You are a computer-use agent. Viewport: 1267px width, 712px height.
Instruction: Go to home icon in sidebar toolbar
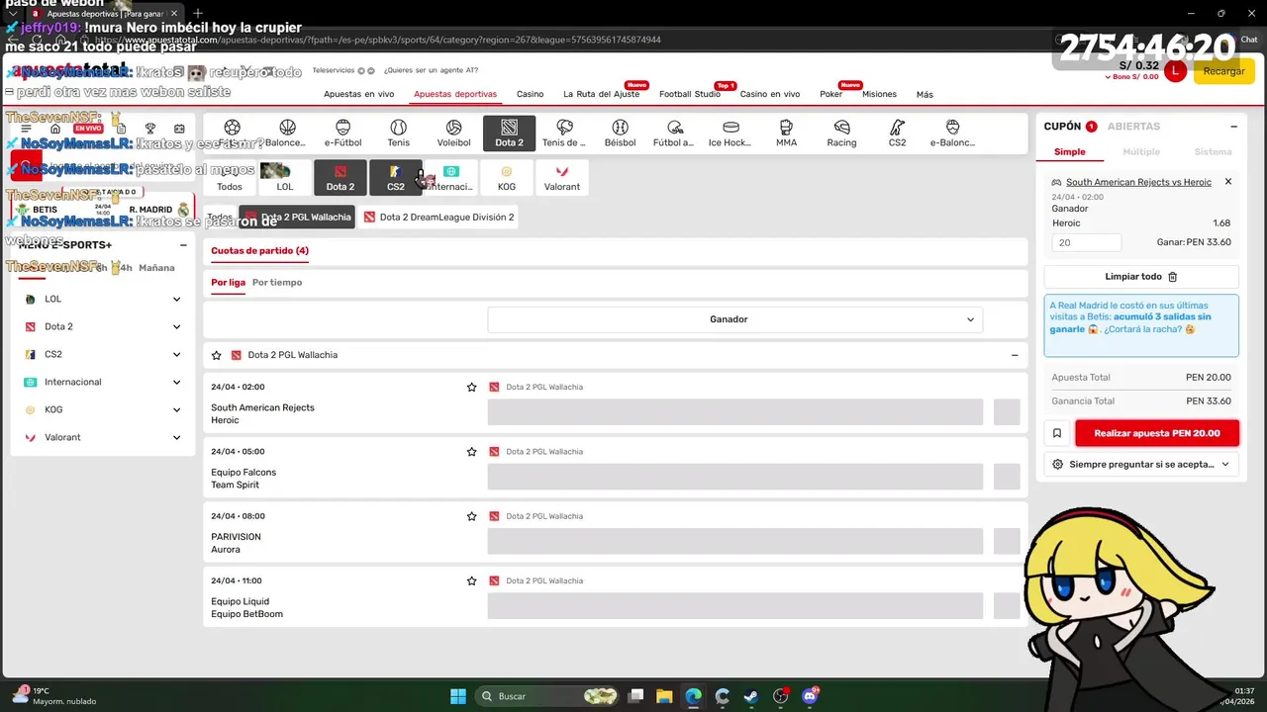click(55, 129)
